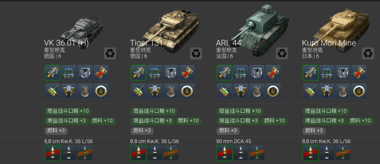Select the brush-shaped equipment on Tiger 131

coord(139,91)
